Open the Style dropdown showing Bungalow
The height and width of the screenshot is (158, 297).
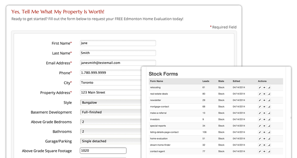[x=111, y=103]
